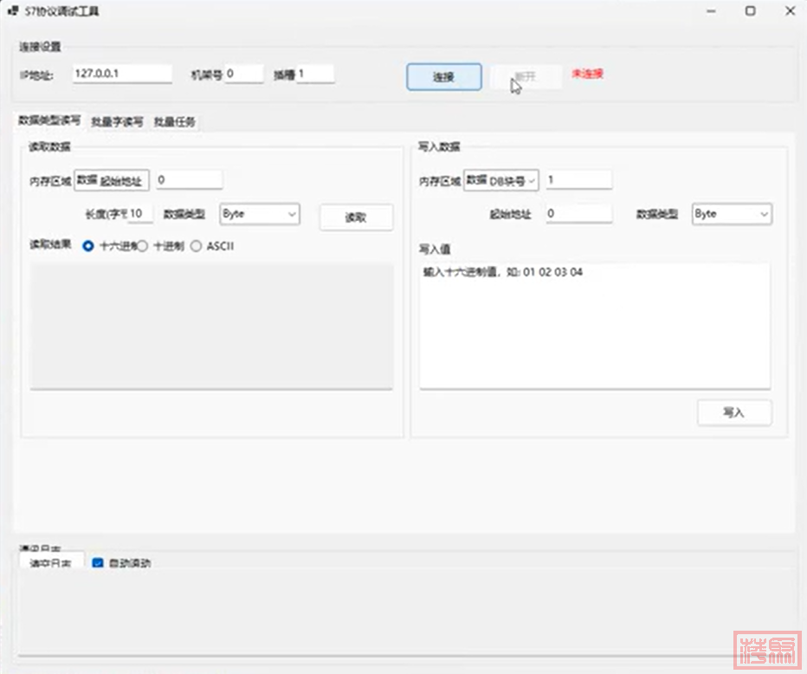Focus the rack number (机架号) input field
Viewport: 807px width, 674px height.
coord(243,75)
